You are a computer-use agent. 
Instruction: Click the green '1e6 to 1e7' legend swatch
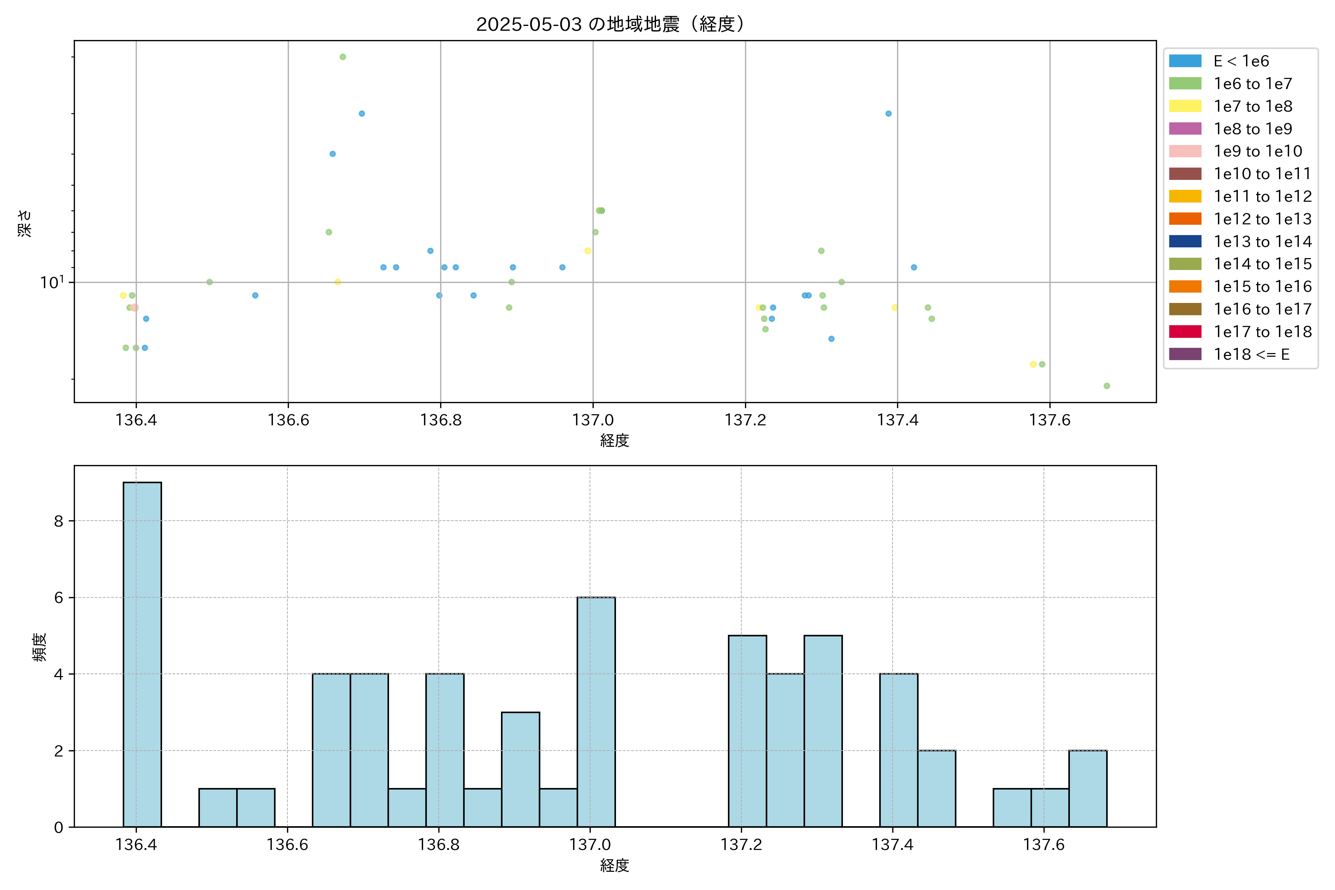point(1185,84)
